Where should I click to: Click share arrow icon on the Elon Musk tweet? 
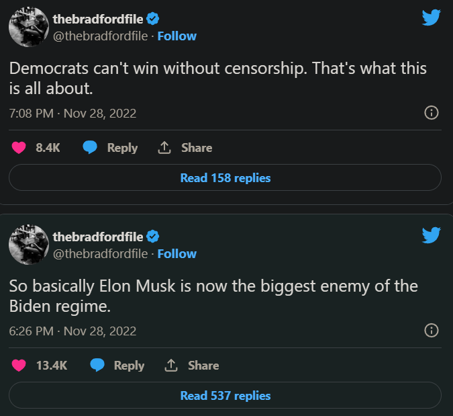click(170, 366)
